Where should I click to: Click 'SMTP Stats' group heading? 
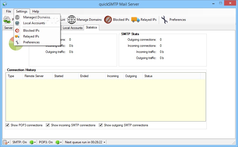(130, 34)
